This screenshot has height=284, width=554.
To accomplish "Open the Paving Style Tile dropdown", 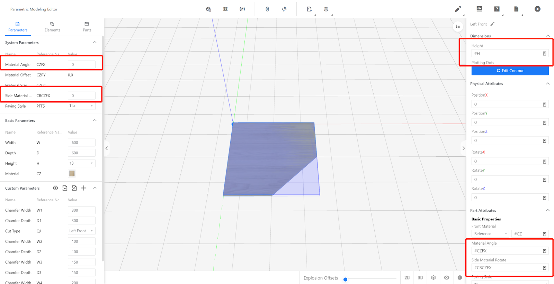I will 81,106.
